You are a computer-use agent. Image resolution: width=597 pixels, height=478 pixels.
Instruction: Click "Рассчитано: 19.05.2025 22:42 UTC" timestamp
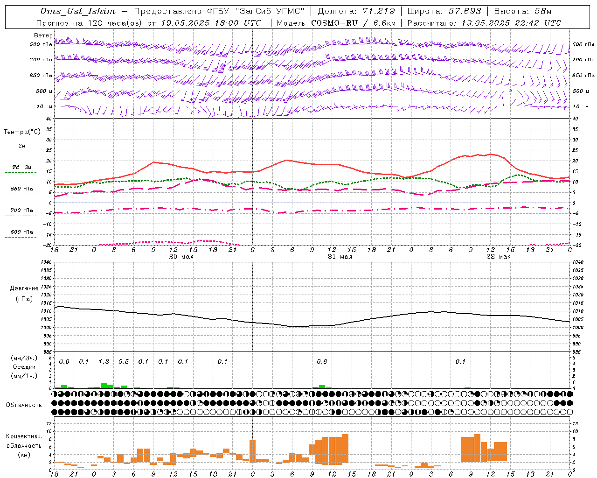(x=484, y=23)
